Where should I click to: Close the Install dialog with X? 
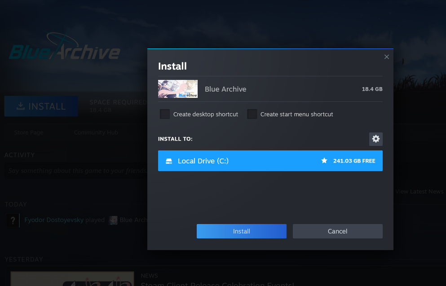tap(387, 57)
